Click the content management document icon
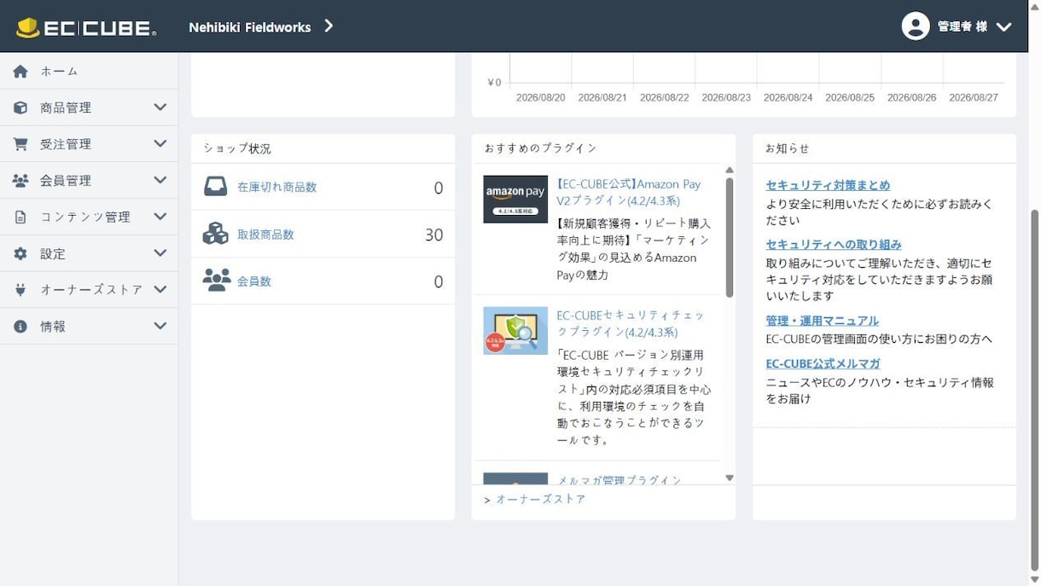 tap(20, 218)
